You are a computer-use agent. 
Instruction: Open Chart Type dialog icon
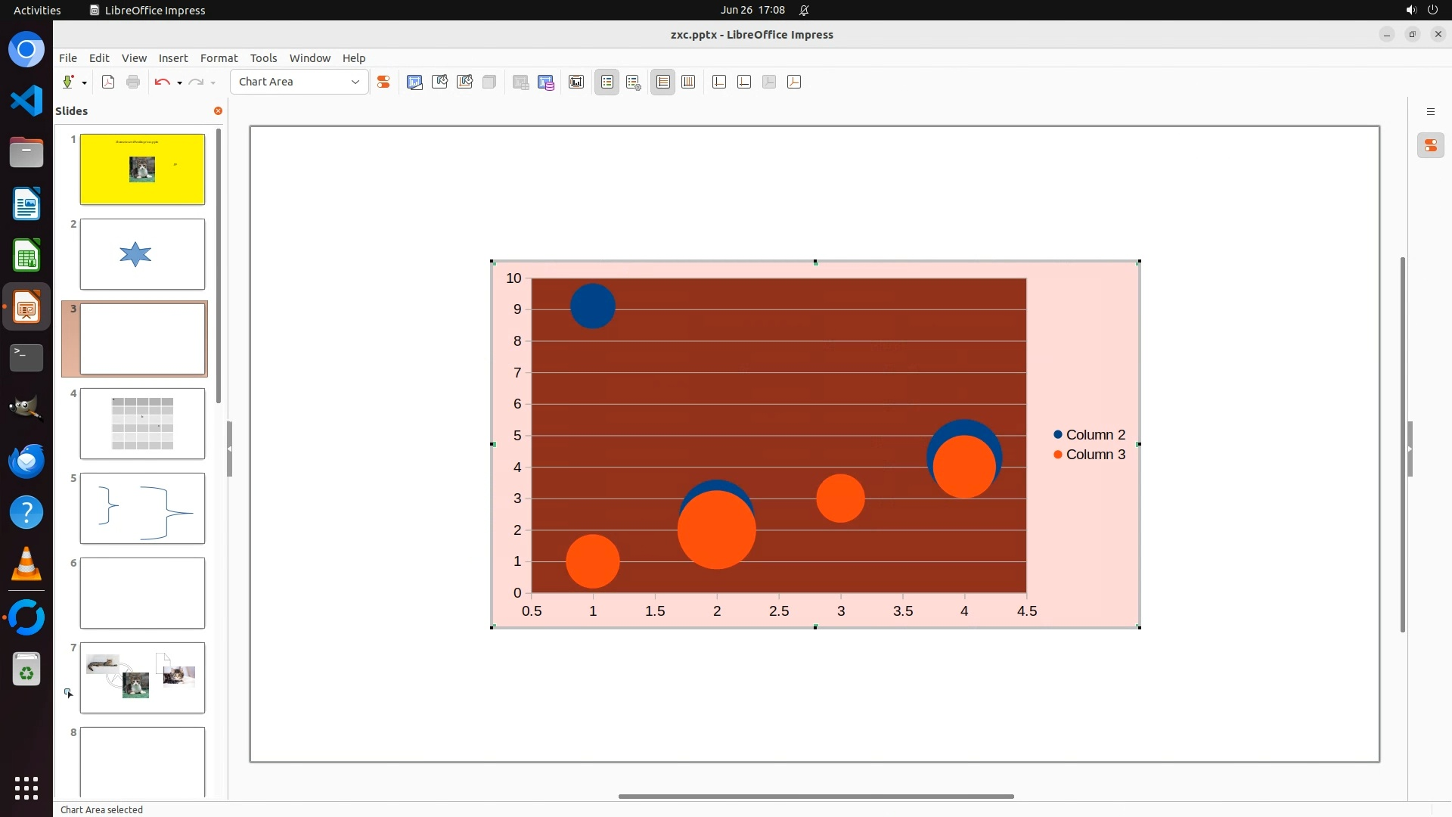tap(414, 82)
